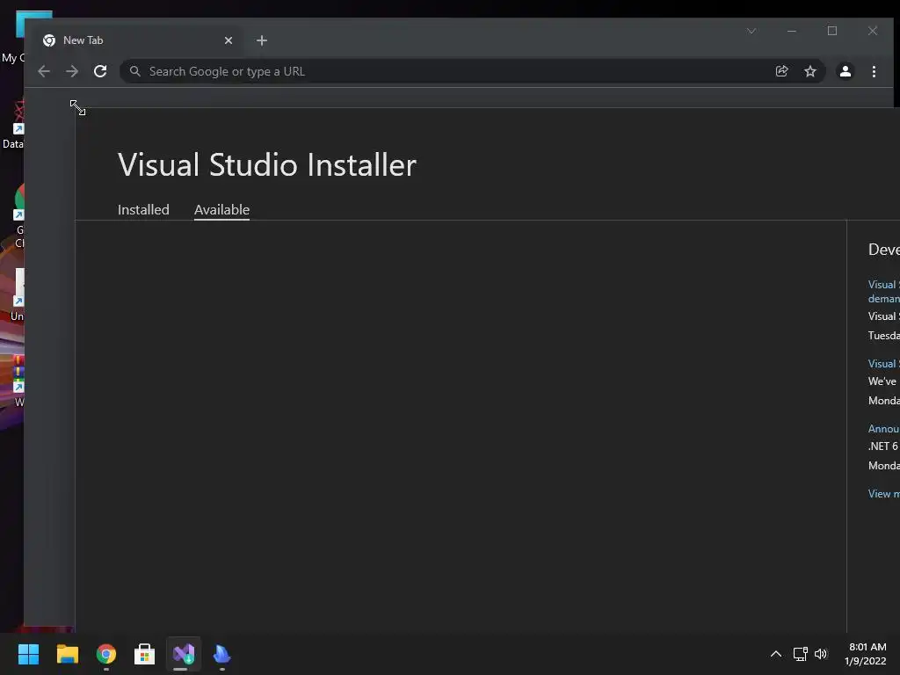Add a new Chrome tab
Viewport: 900px width, 675px height.
[x=262, y=40]
